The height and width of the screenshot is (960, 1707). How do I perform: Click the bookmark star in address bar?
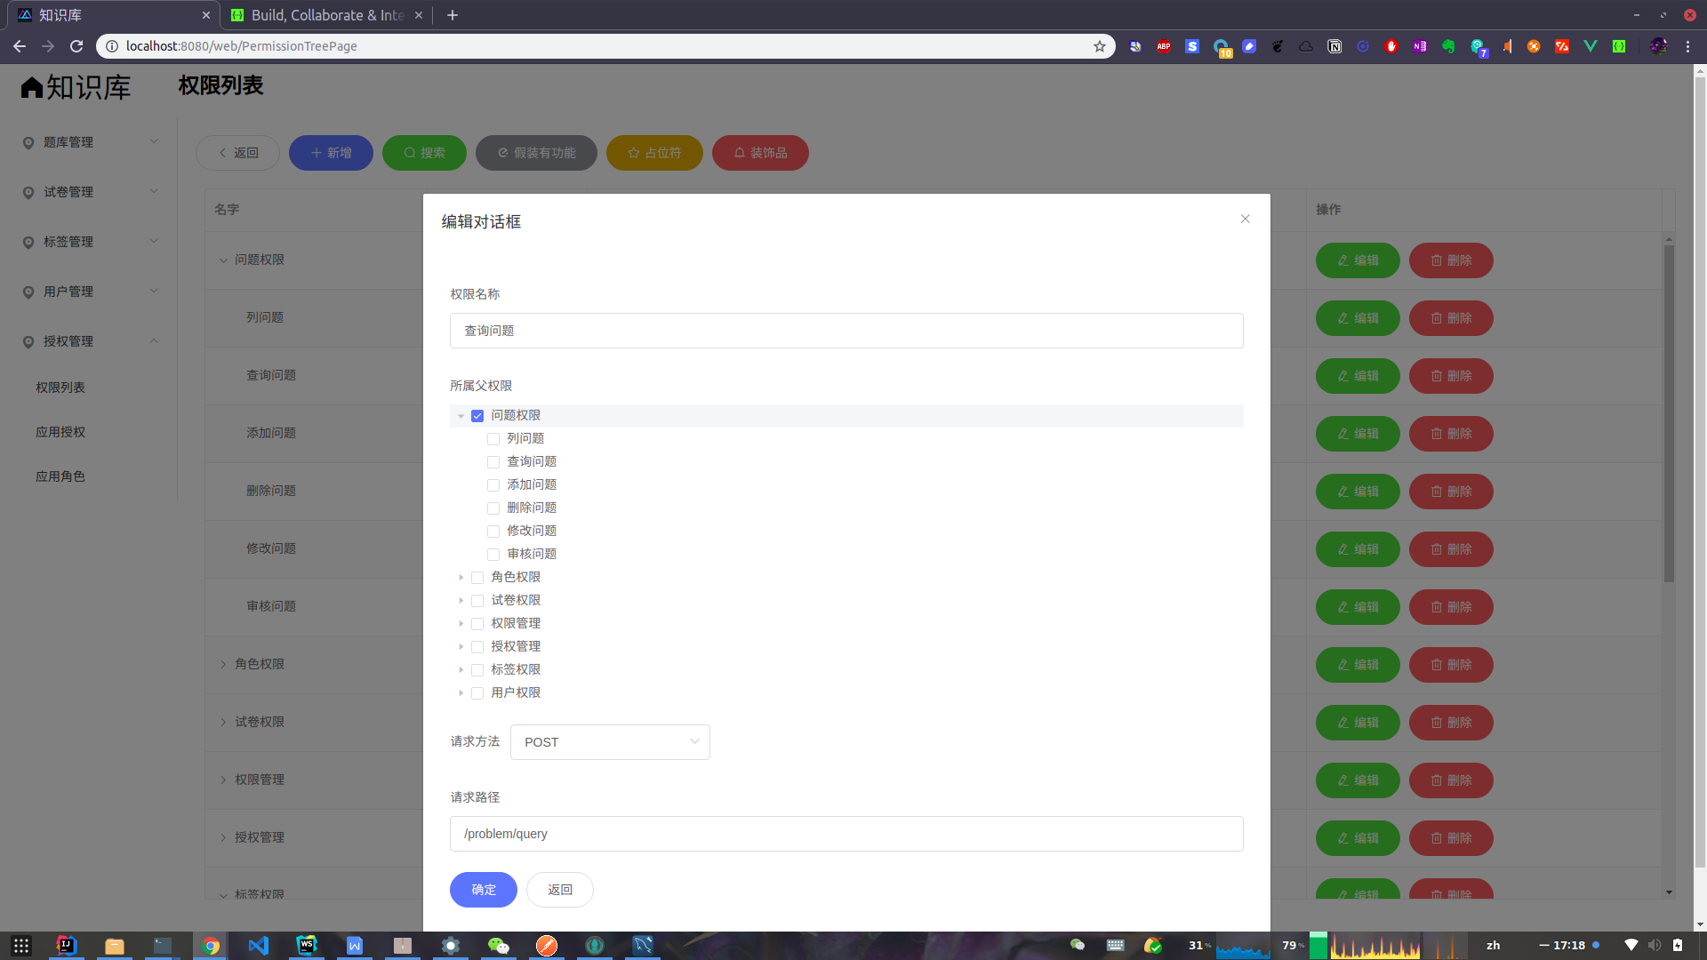coord(1099,46)
